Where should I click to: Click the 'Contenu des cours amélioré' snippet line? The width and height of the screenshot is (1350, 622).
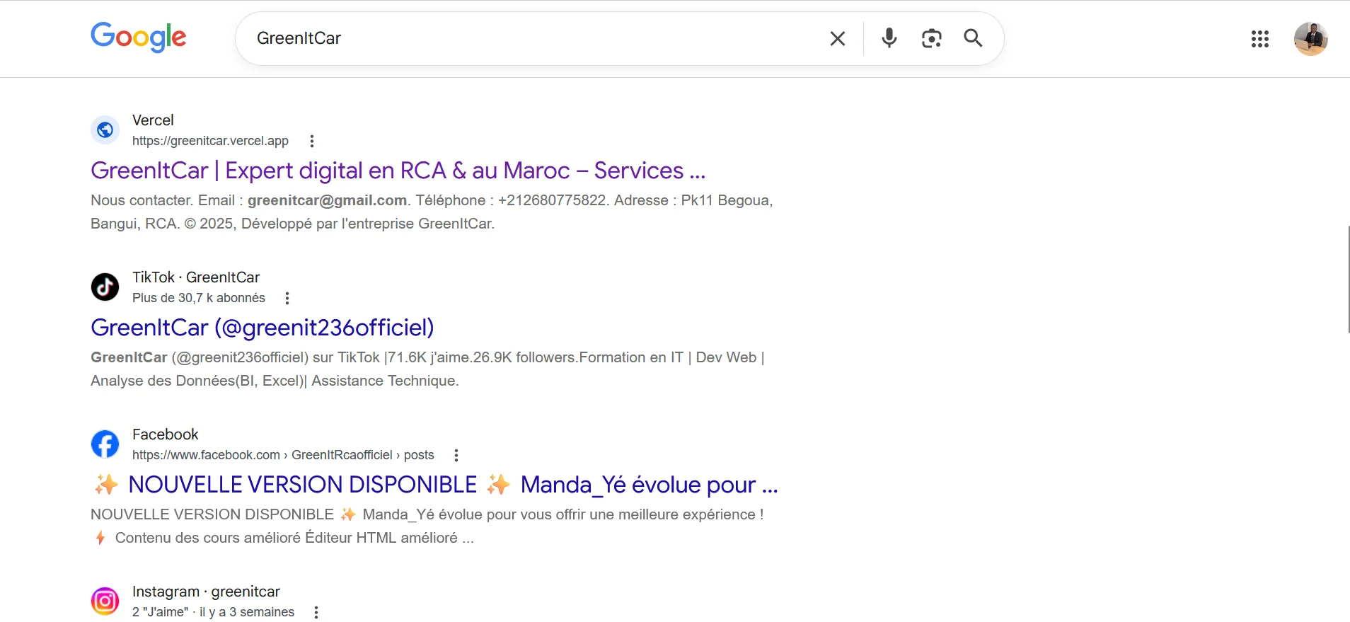point(283,538)
